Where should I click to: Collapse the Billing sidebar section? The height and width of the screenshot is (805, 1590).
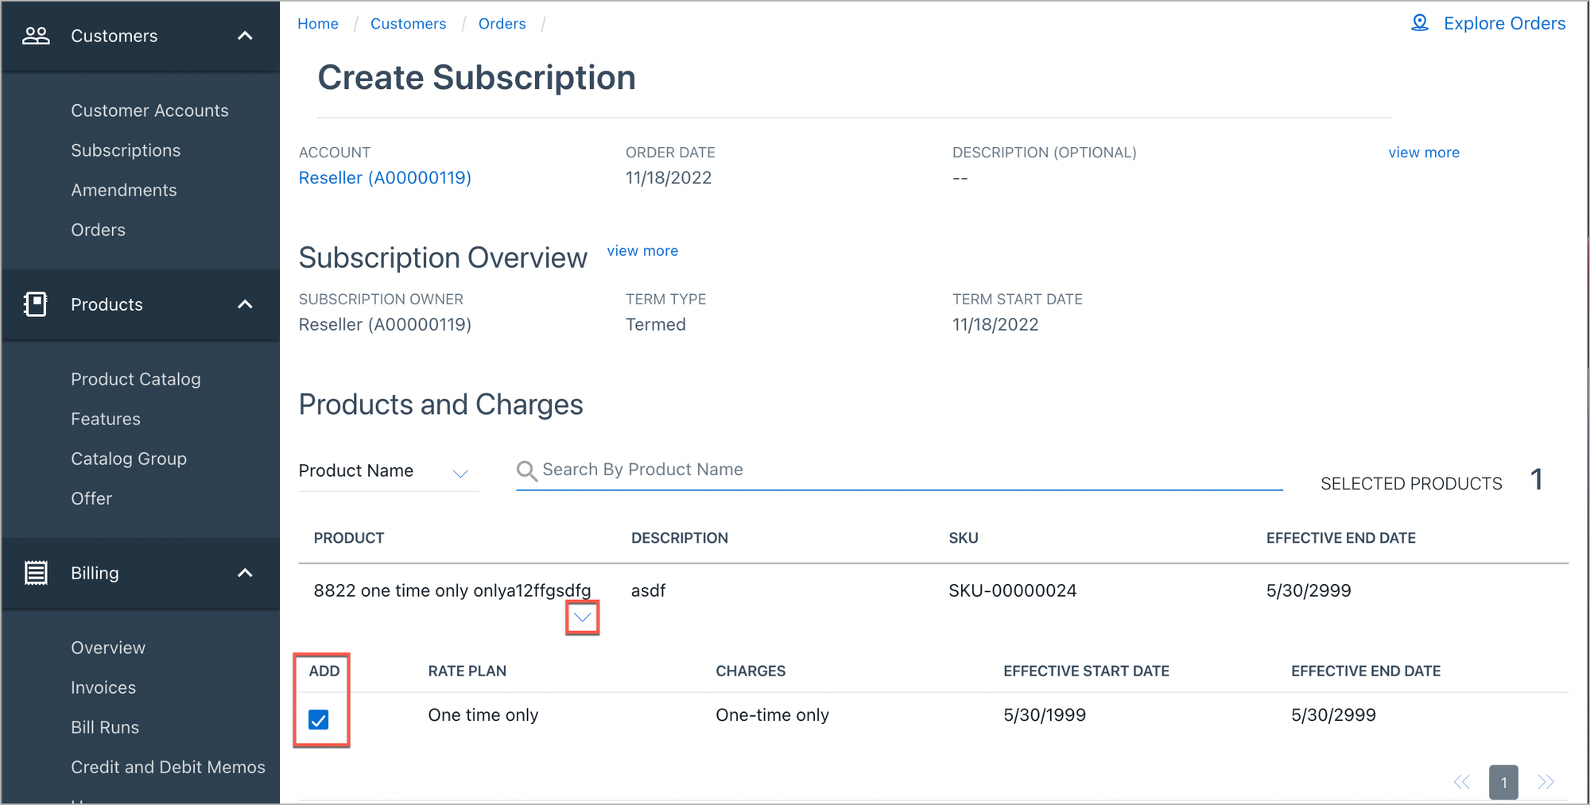coord(244,572)
